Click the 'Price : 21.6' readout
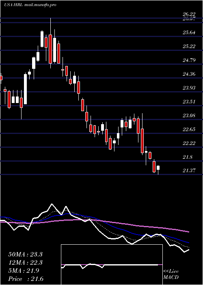203x285 pixels. [x=26, y=279]
